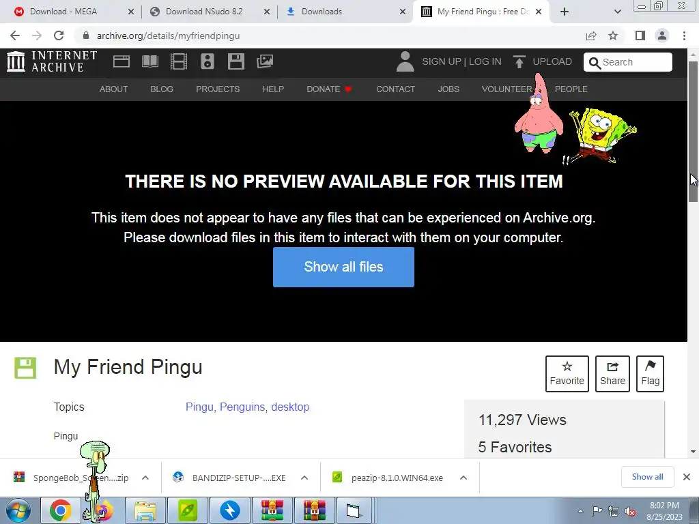Reload the page with the refresh icon
This screenshot has height=524, width=699.
[x=59, y=35]
